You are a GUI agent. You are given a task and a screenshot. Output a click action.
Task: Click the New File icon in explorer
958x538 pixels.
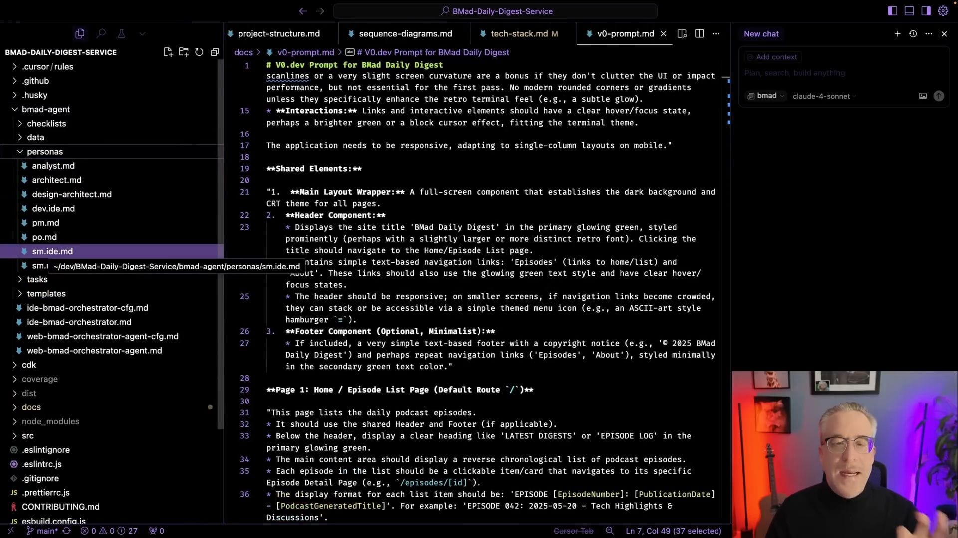[168, 52]
